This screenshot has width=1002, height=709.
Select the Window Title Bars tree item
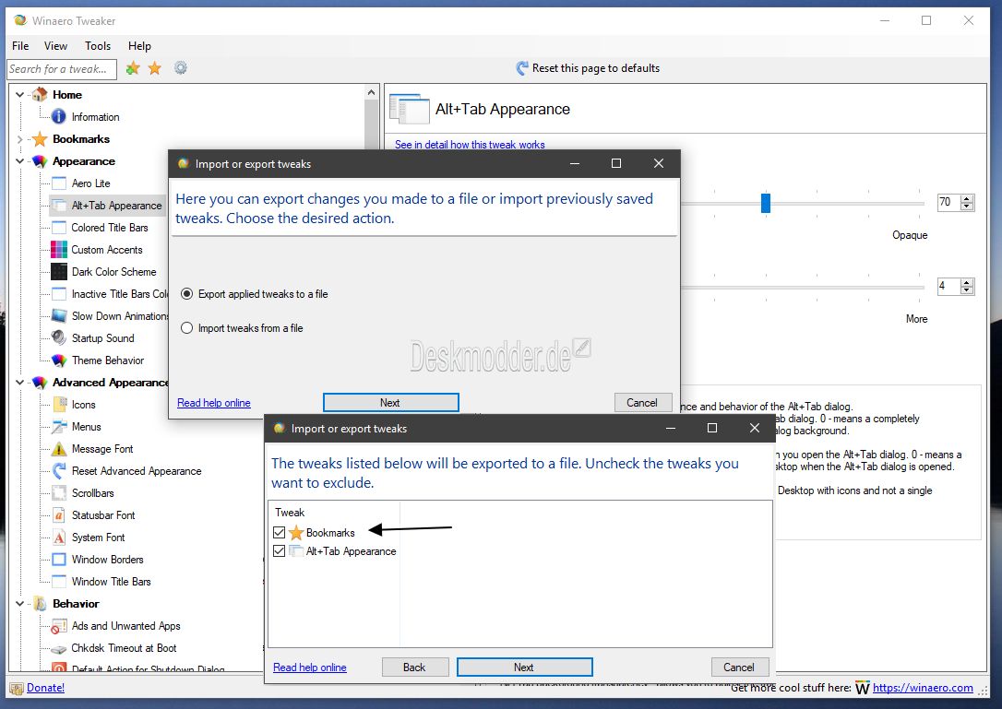pos(112,582)
